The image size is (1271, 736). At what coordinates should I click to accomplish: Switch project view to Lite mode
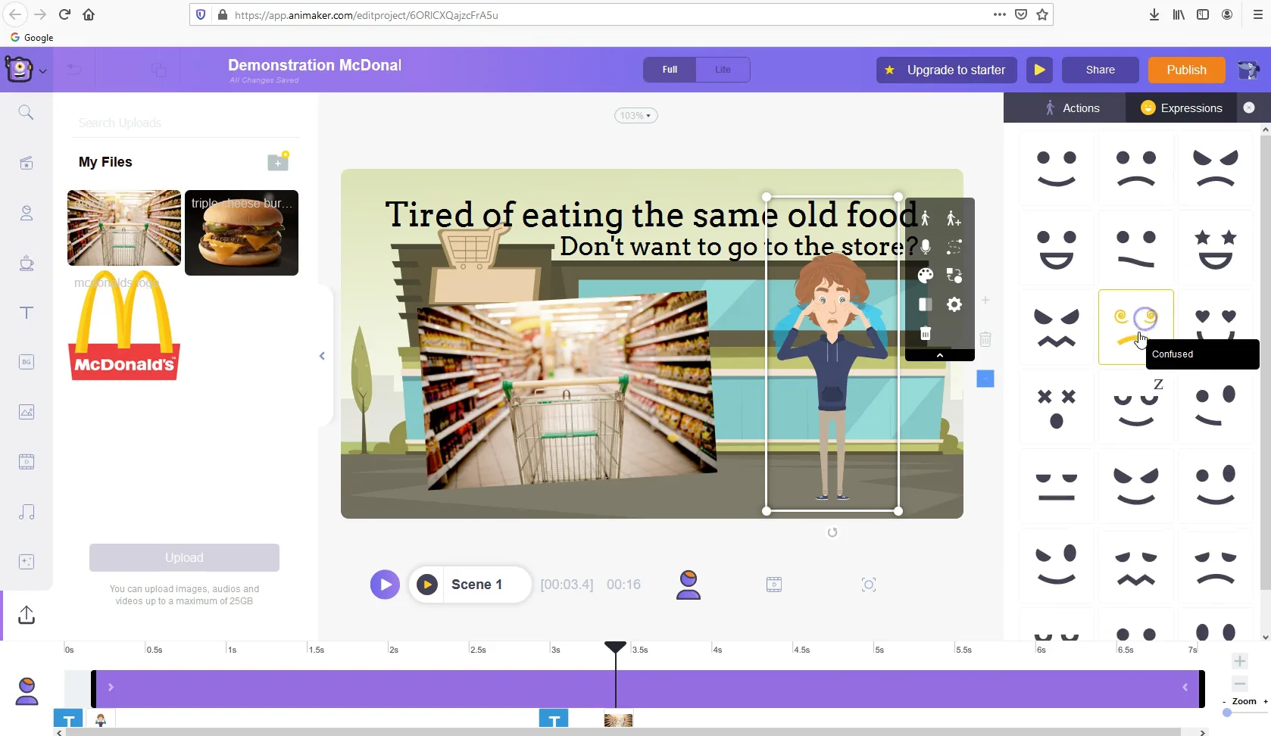tap(723, 70)
